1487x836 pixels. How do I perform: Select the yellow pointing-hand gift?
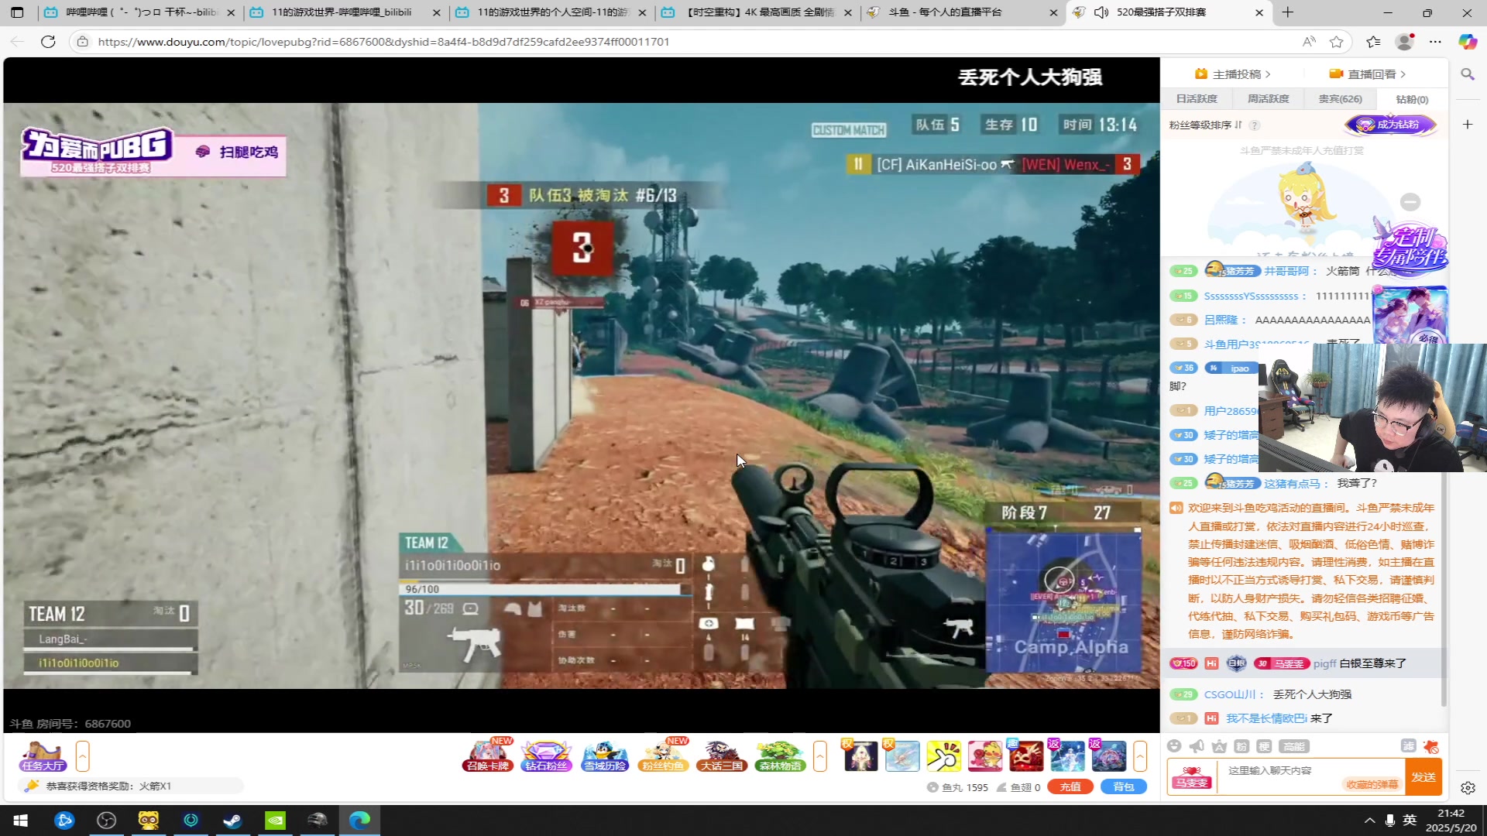[x=943, y=756]
